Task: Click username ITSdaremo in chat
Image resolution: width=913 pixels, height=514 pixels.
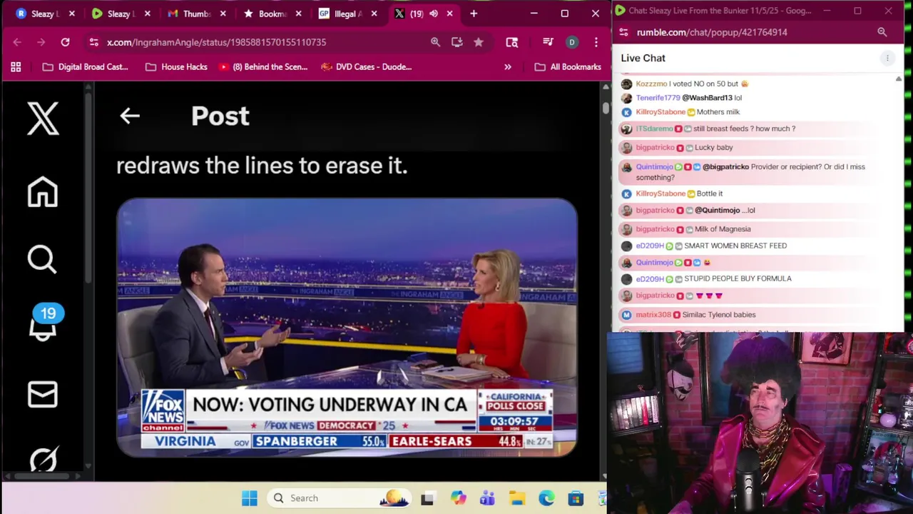Action: [654, 128]
